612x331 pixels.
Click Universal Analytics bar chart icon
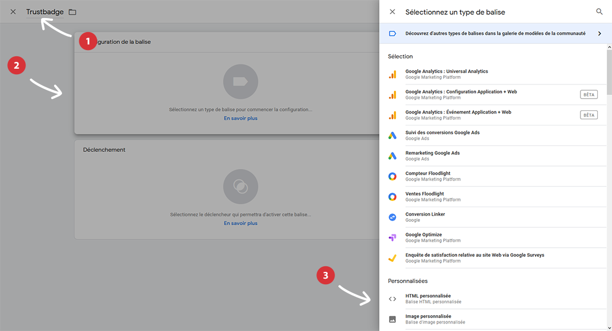point(392,74)
